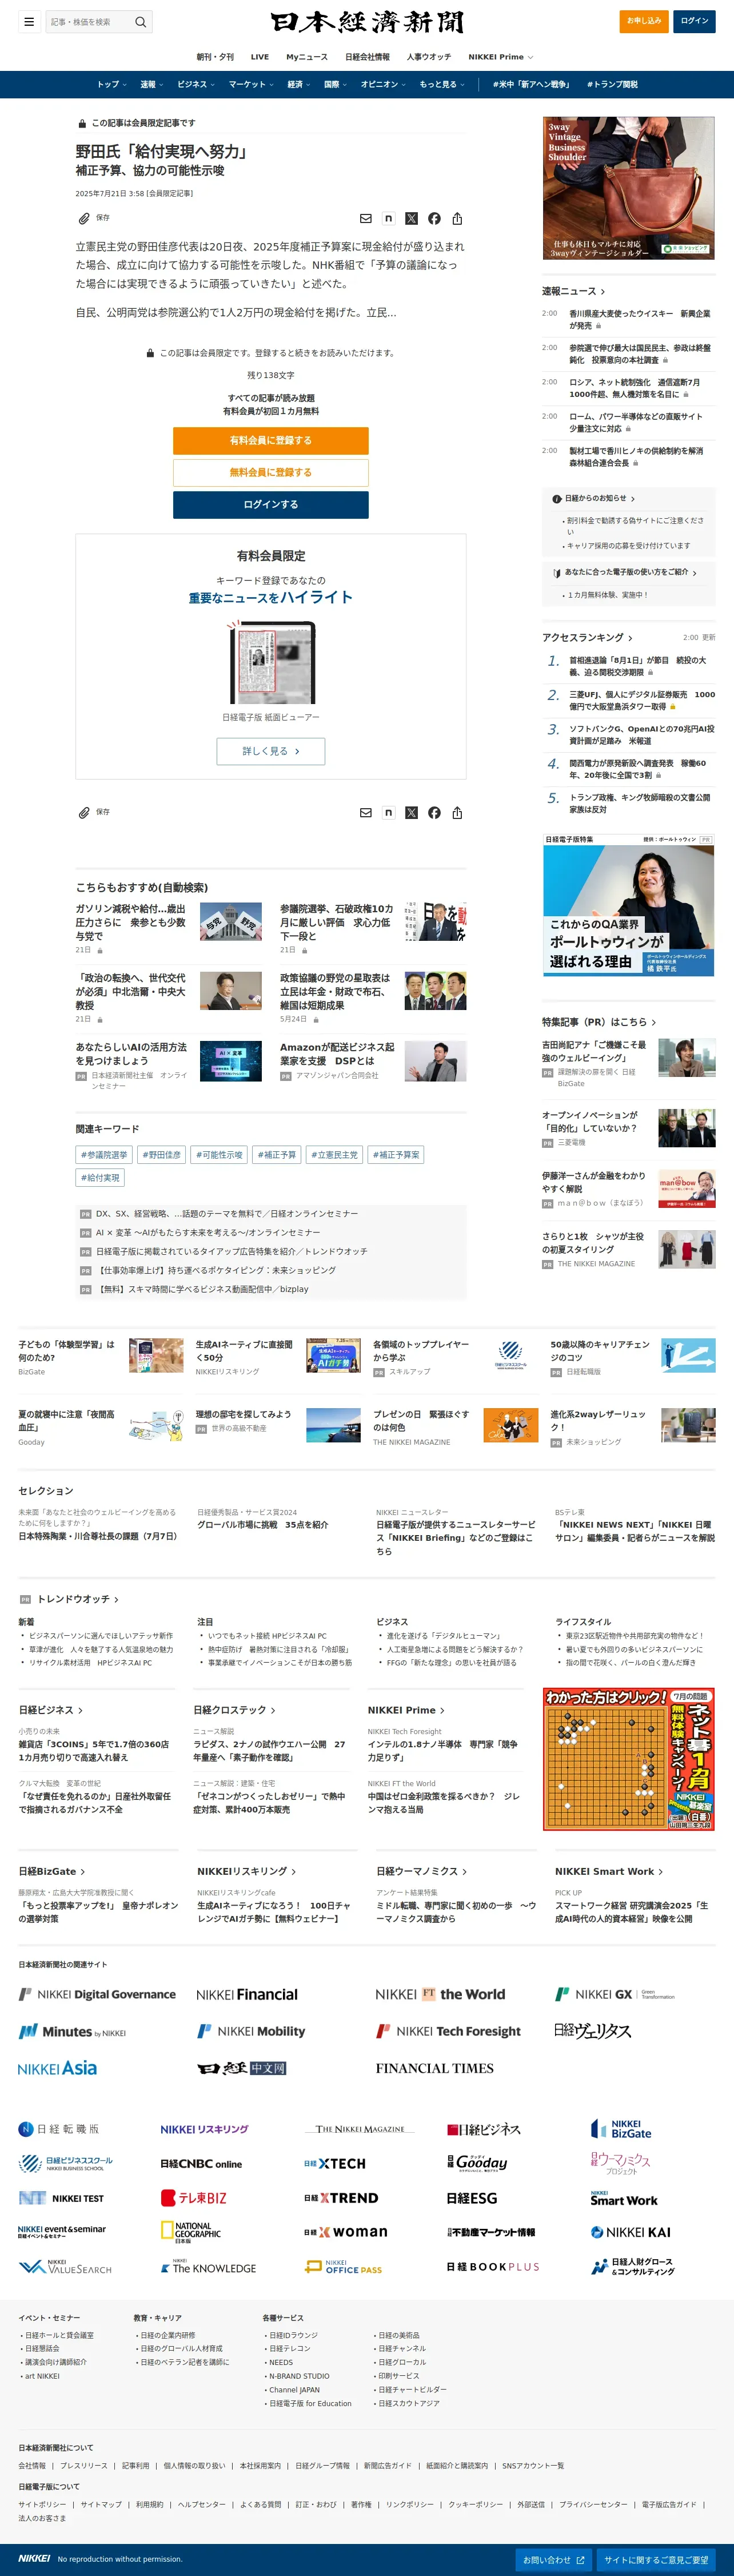The height and width of the screenshot is (2576, 734).
Task: Select LIVE in the header menu
Action: point(260,57)
